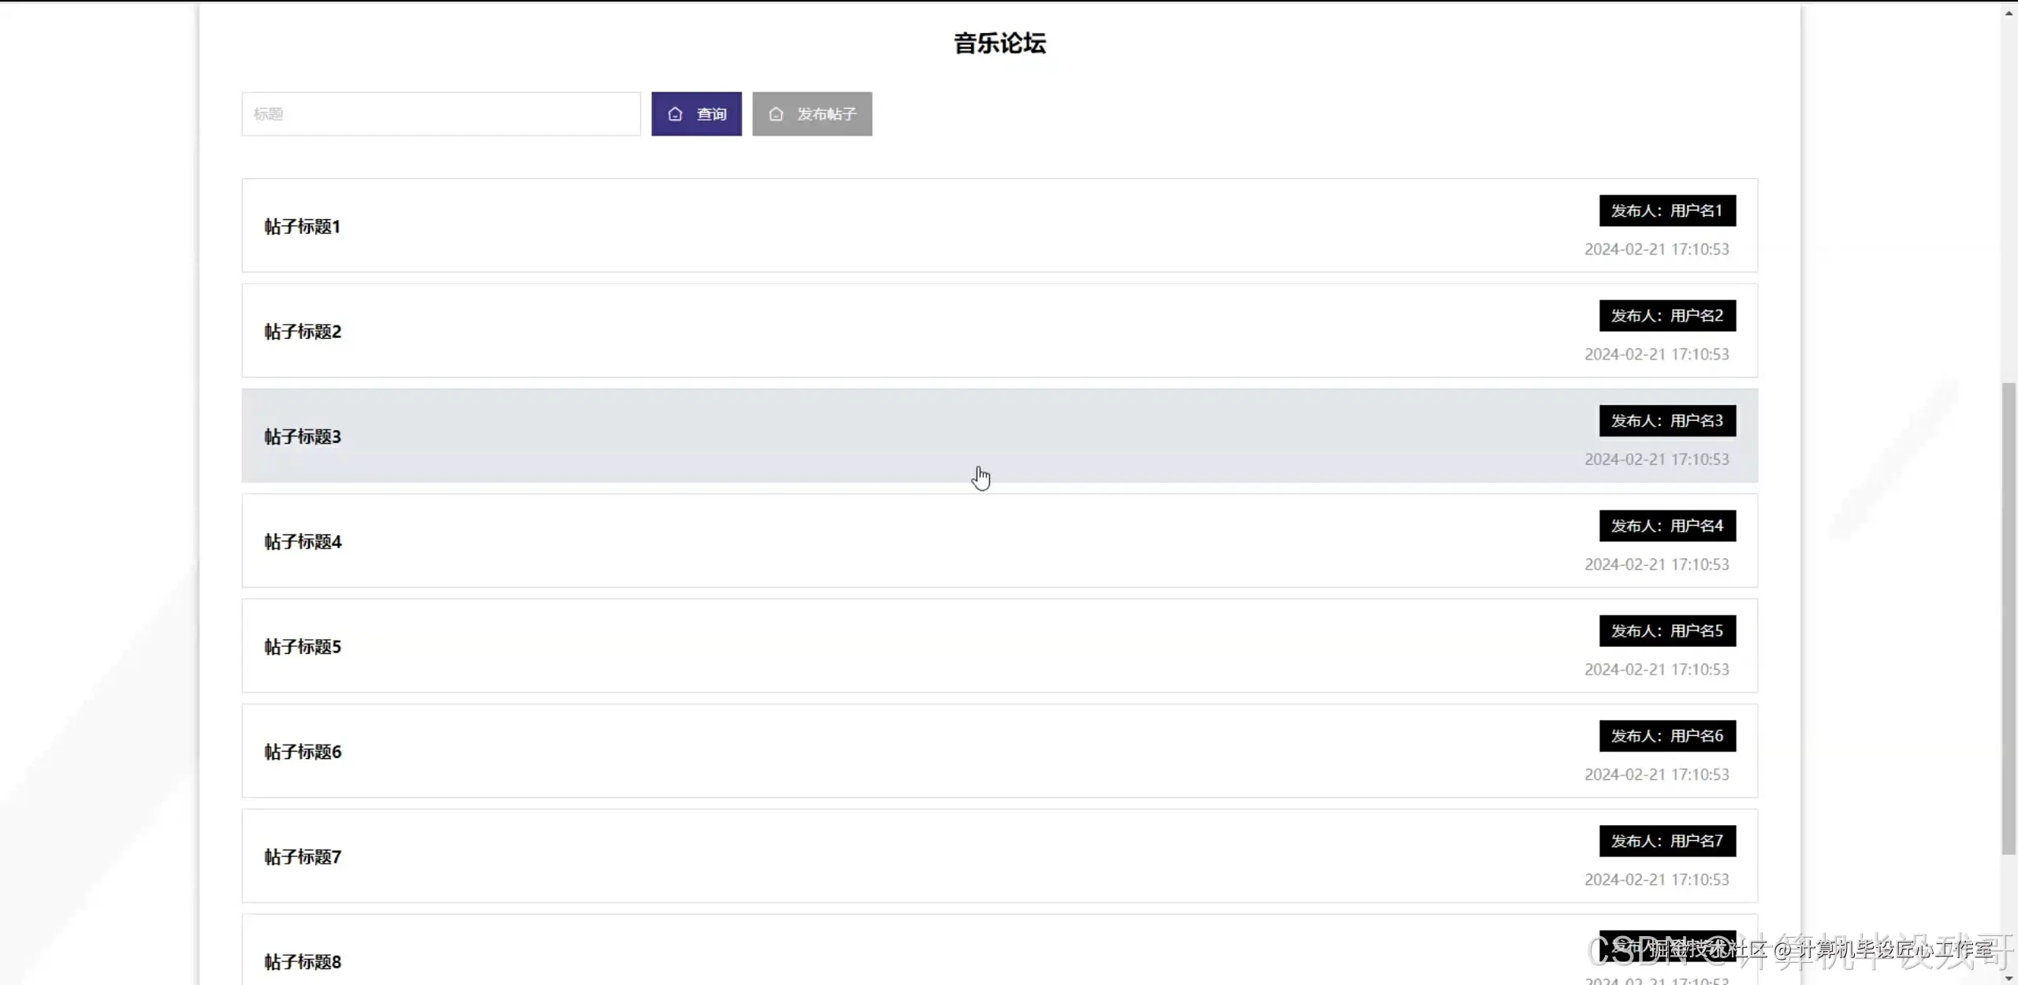Click the 发布人: 用户名6 badge
Image resolution: width=2018 pixels, height=985 pixels.
1666,736
